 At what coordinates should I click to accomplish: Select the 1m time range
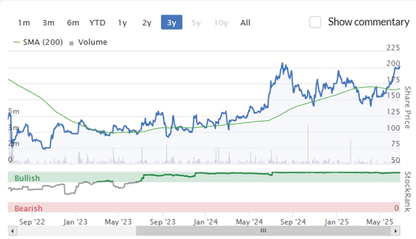[x=24, y=23]
